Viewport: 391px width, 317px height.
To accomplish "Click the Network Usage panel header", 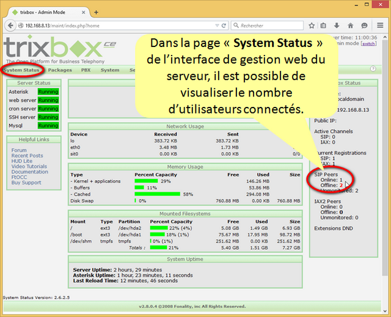I will tap(185, 126).
